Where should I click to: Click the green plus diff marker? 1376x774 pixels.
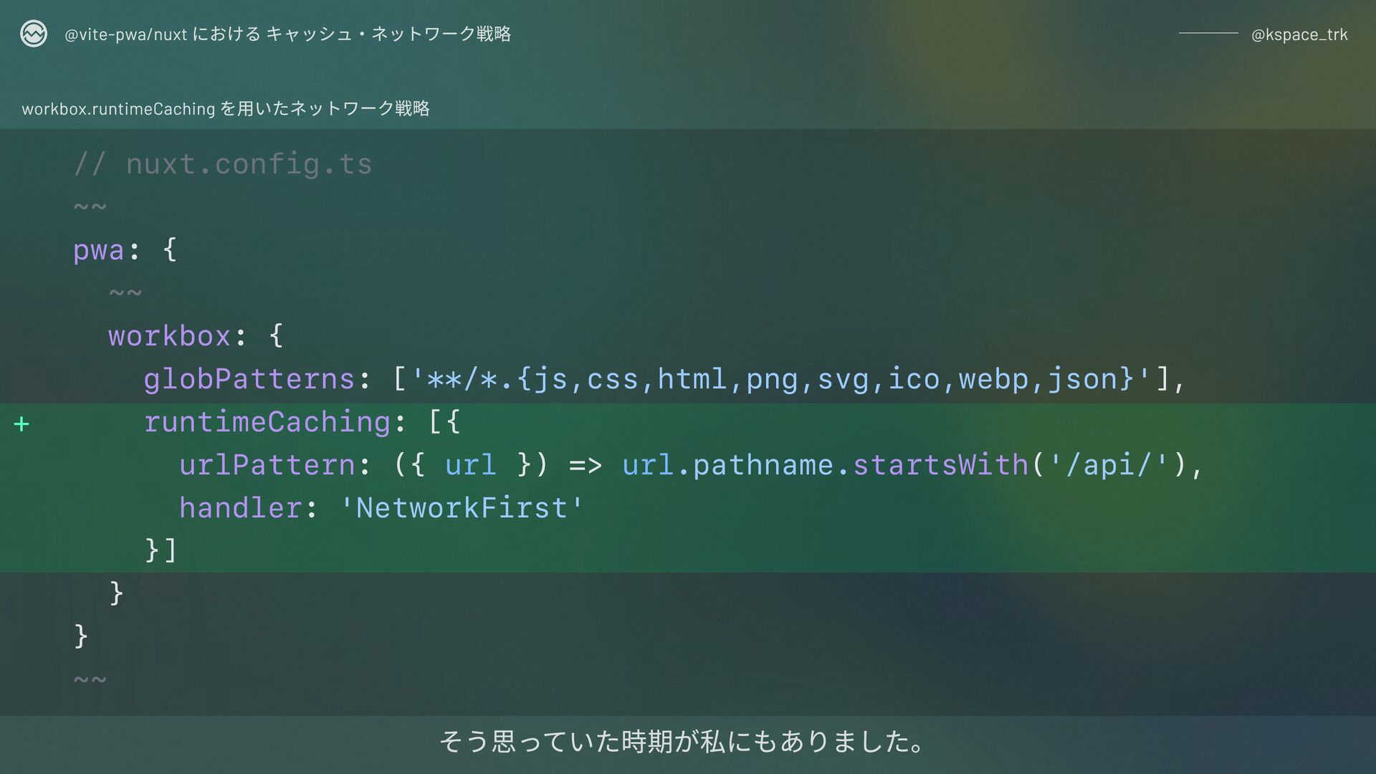tap(21, 424)
